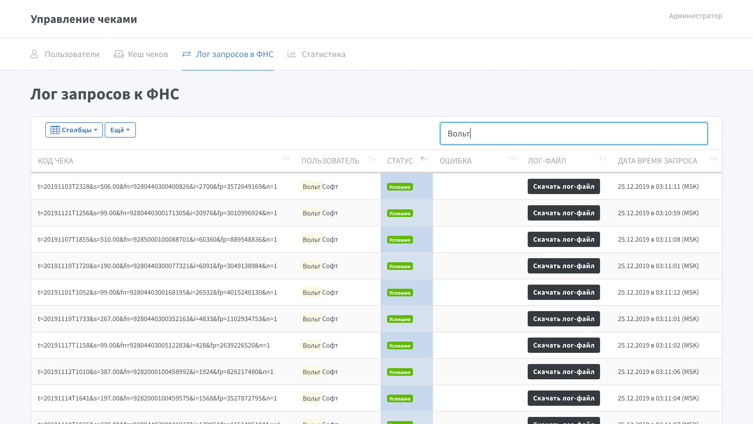Sort by ПОЛЬЗОВАТЕЛЬ column arrows icon
The height and width of the screenshot is (424, 753).
pos(372,159)
